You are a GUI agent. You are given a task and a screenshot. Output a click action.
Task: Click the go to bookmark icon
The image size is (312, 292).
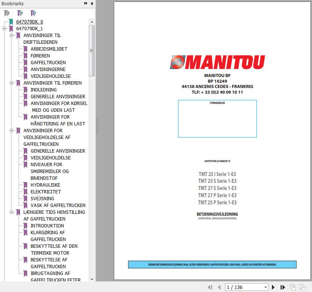33,13
